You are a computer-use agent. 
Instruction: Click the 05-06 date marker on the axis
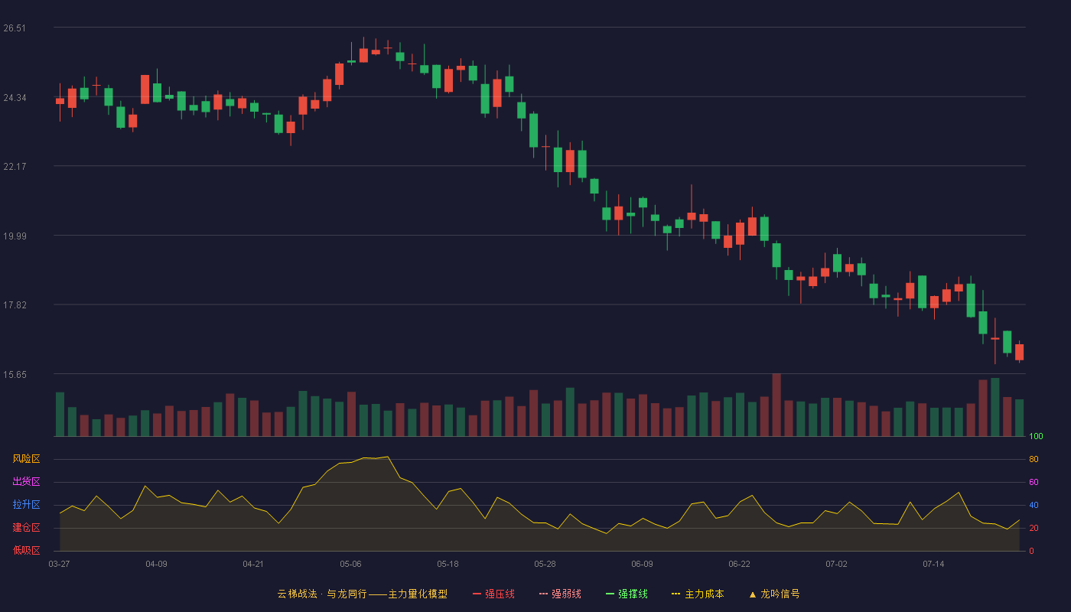(350, 564)
